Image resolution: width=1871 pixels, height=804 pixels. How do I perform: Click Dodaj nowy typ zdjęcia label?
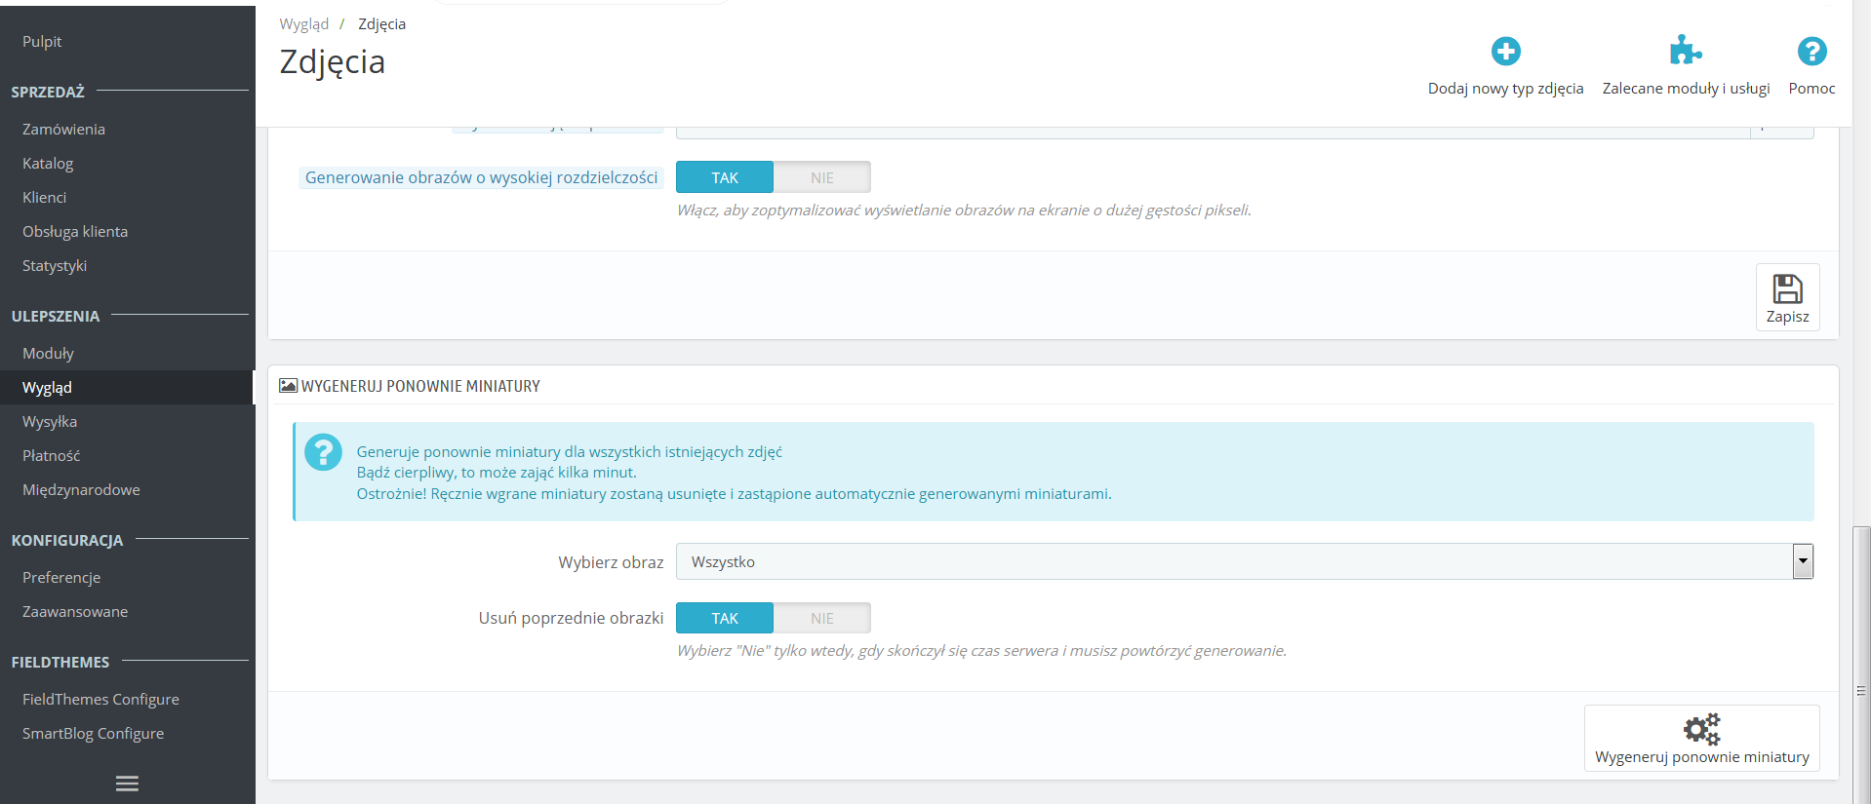1505,89
